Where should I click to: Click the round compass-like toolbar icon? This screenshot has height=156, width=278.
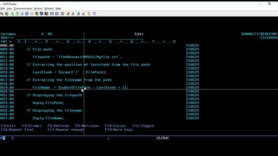click(27, 13)
